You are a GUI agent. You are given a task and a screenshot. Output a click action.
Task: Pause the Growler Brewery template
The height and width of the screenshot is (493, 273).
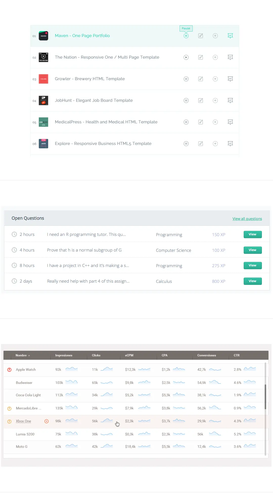186,79
